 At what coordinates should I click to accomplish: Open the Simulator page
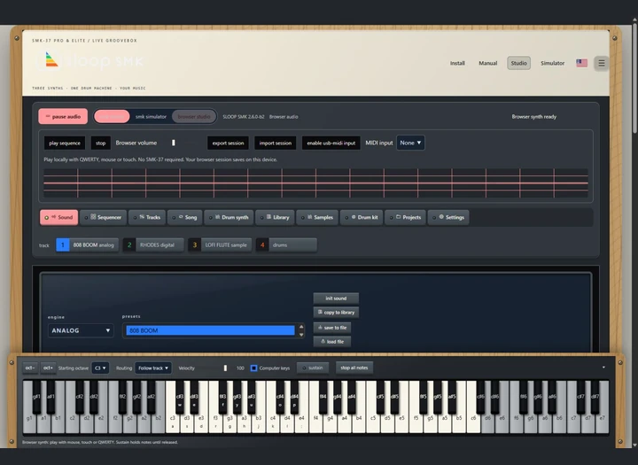[x=552, y=63]
